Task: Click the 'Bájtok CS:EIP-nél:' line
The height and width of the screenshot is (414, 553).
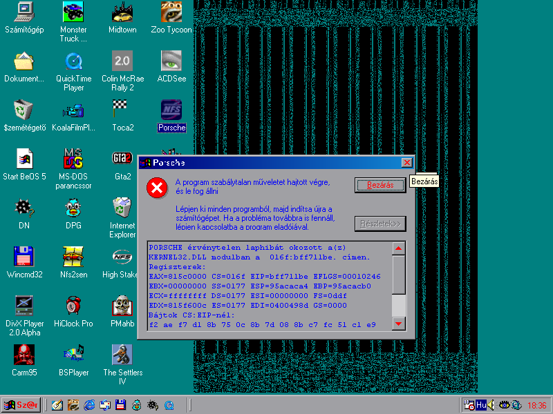Action: tap(191, 315)
